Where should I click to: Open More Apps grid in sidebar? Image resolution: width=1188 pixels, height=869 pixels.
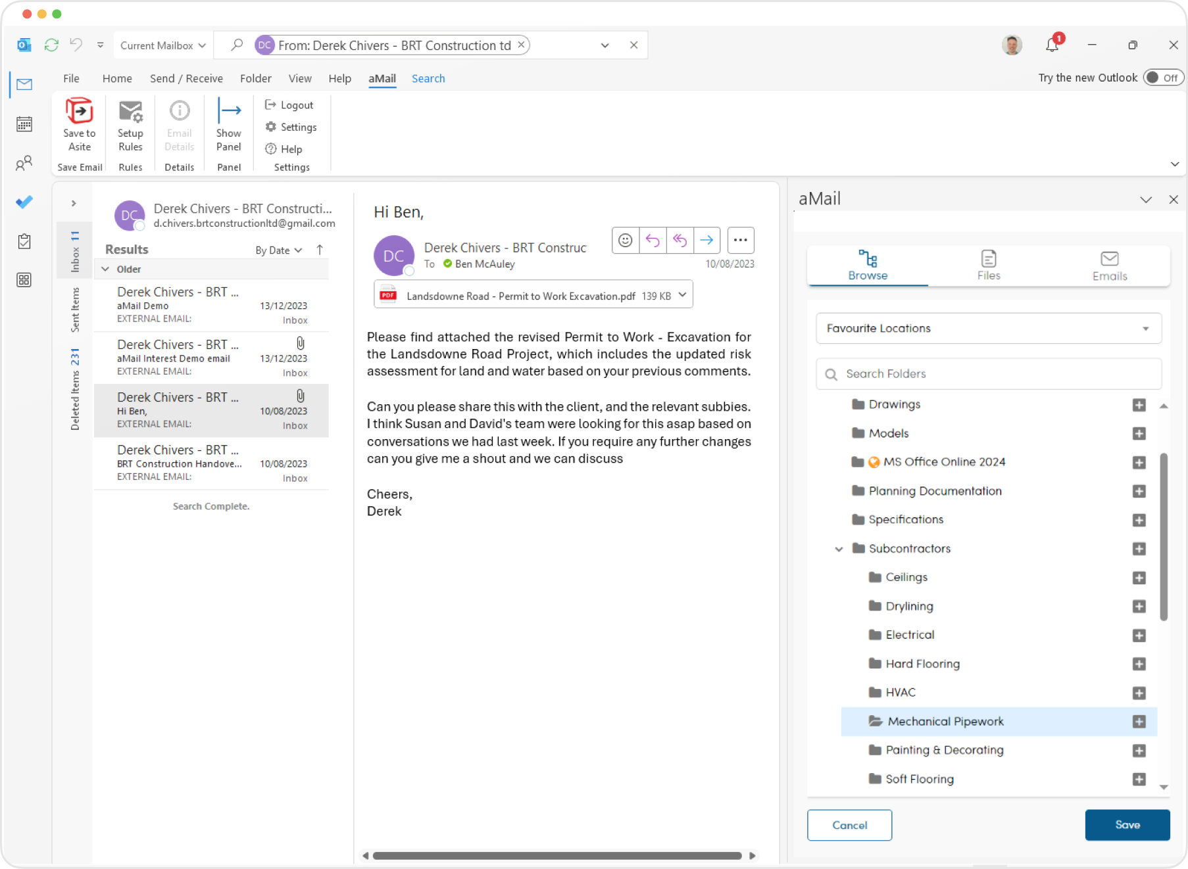point(24,280)
